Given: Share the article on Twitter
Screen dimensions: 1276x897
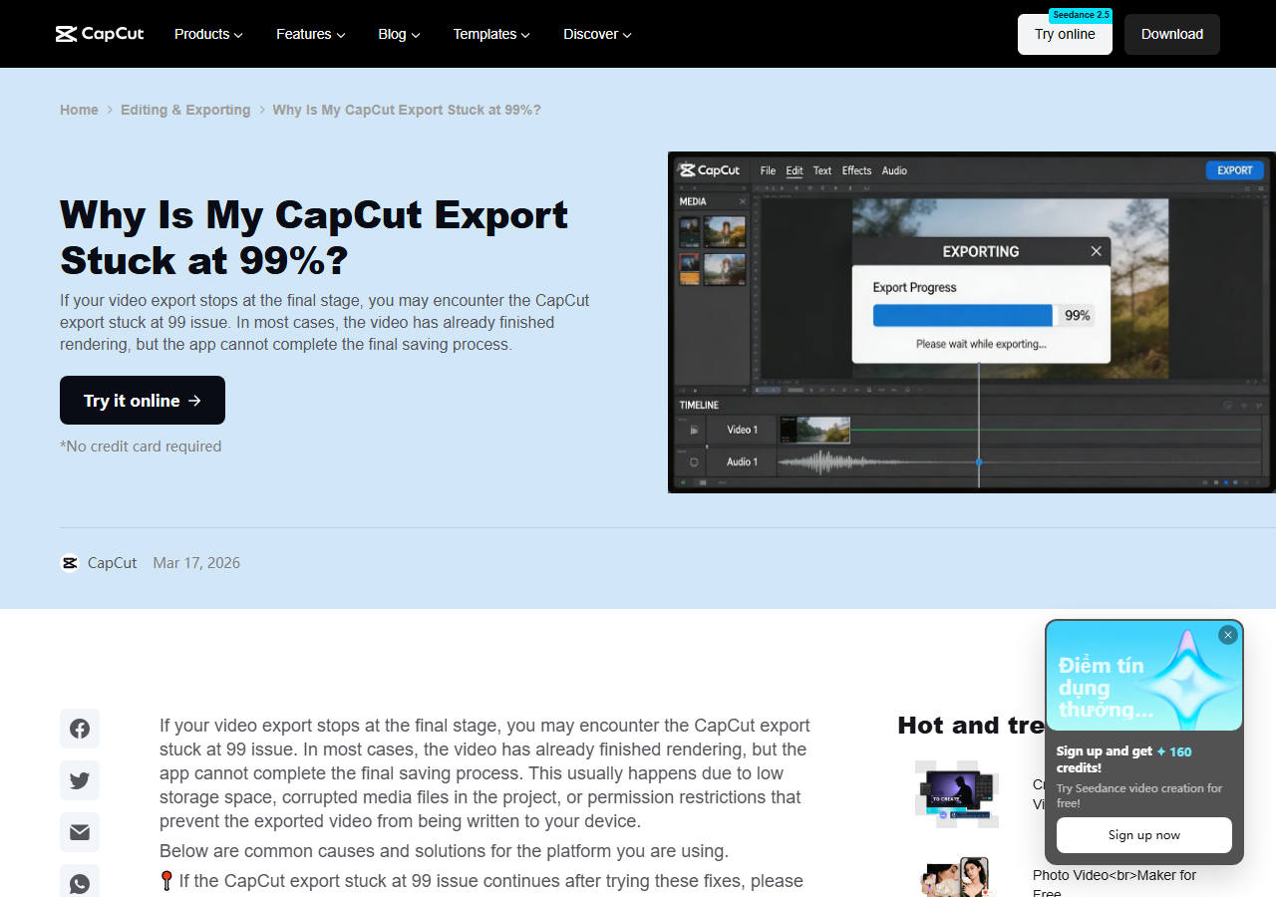Looking at the screenshot, I should click(x=80, y=780).
